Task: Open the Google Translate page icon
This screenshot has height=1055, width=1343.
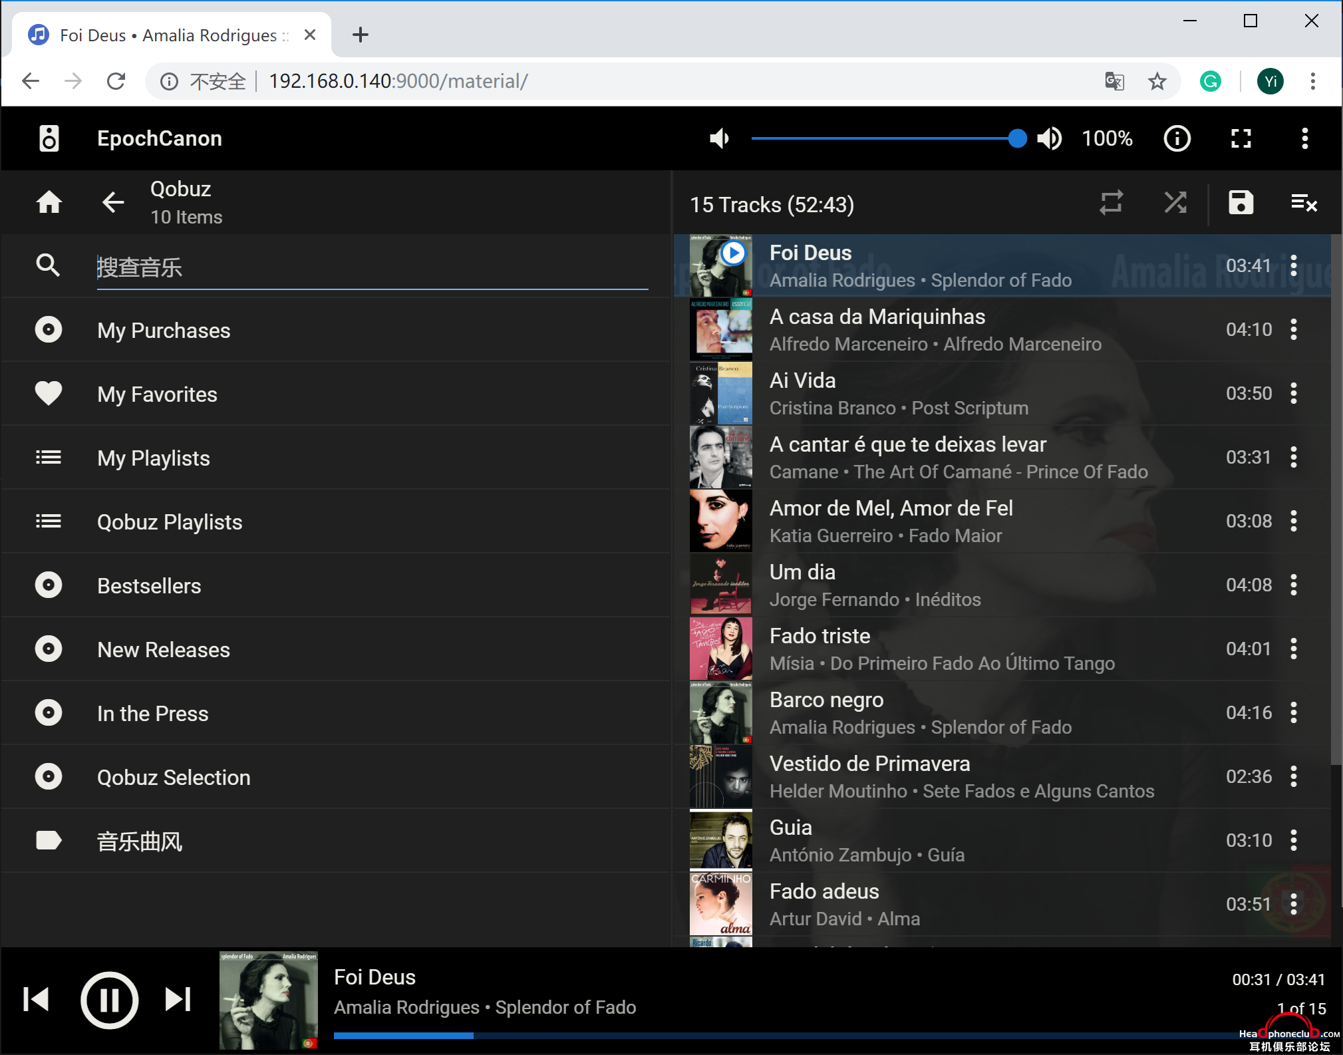Action: coord(1114,81)
